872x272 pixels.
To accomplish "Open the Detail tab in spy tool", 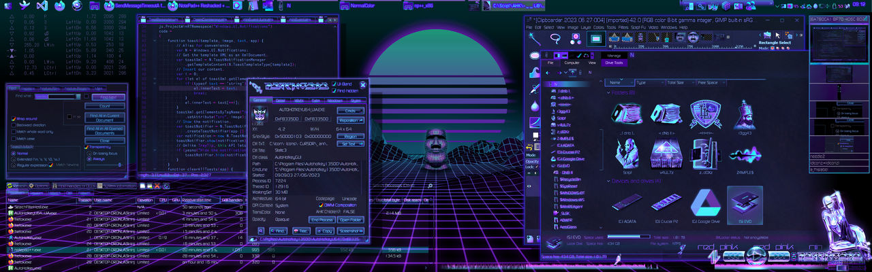I will [x=280, y=101].
